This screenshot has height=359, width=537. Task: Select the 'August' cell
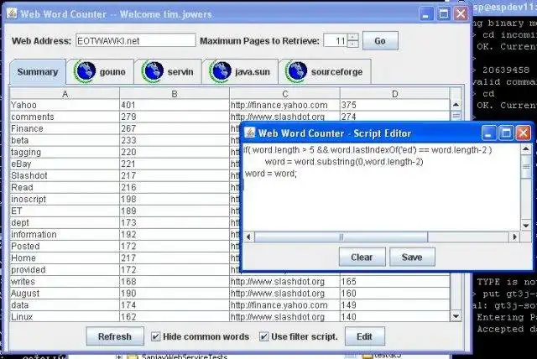65,294
